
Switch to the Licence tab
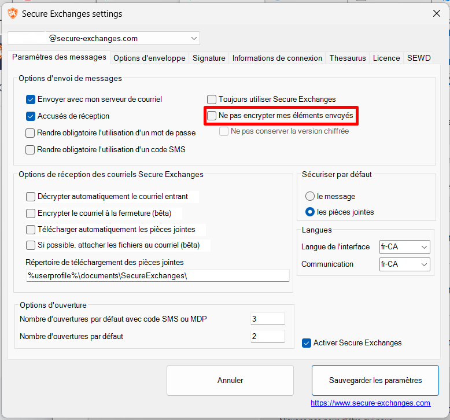tap(386, 58)
